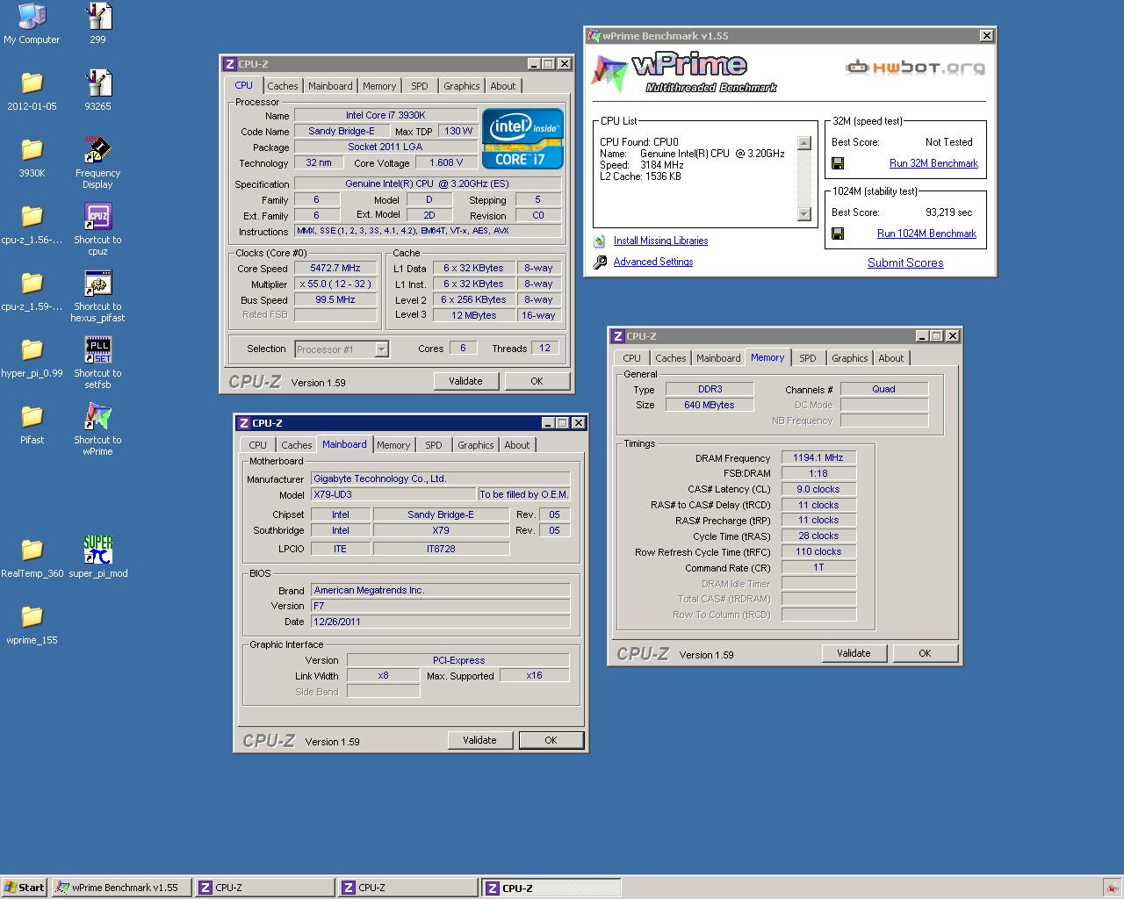Click the mainboard Model field X79-UD3
Screen dimensions: 1124x899
coord(393,494)
